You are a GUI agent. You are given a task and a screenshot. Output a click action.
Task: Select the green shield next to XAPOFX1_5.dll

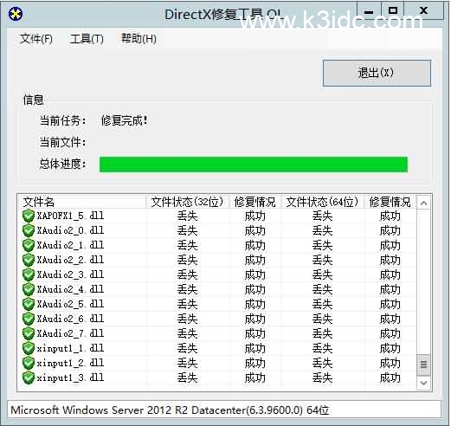tap(29, 216)
